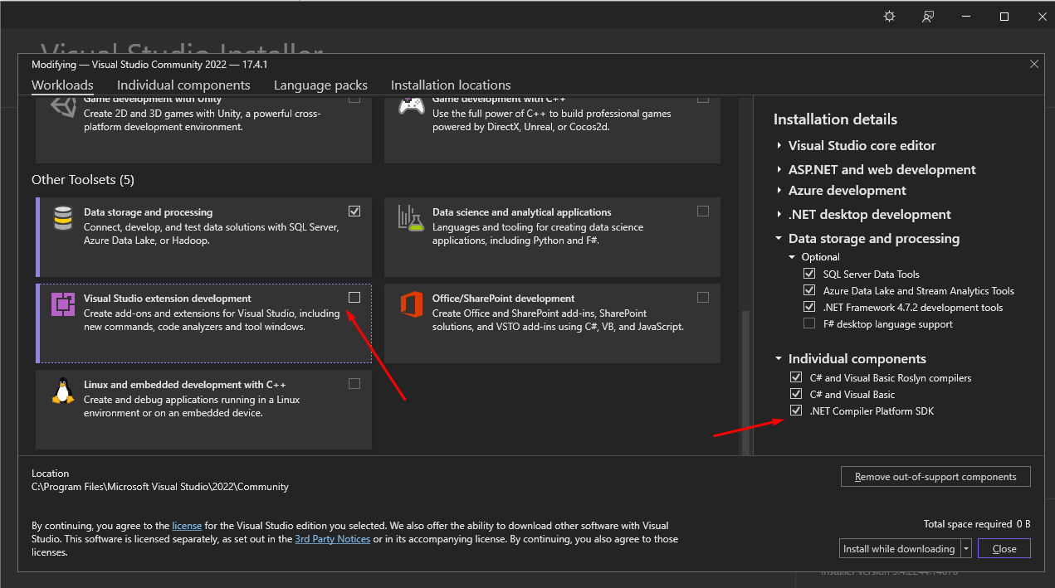Expand the Visual Studio core editor details

point(779,145)
